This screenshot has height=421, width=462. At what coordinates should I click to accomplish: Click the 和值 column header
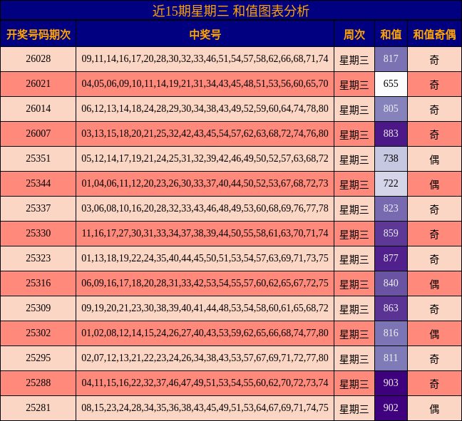click(x=391, y=34)
